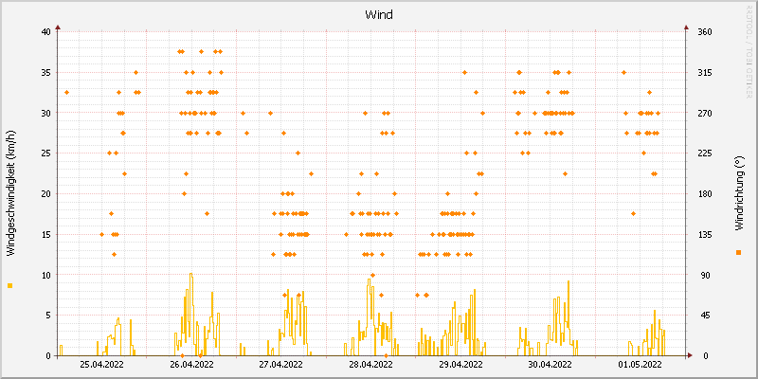Click the orange wind direction legend swatch
The width and height of the screenshot is (758, 379).
click(x=738, y=252)
